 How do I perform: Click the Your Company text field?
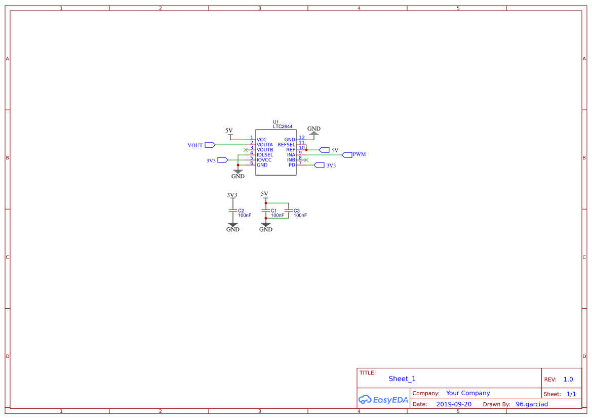(x=467, y=393)
